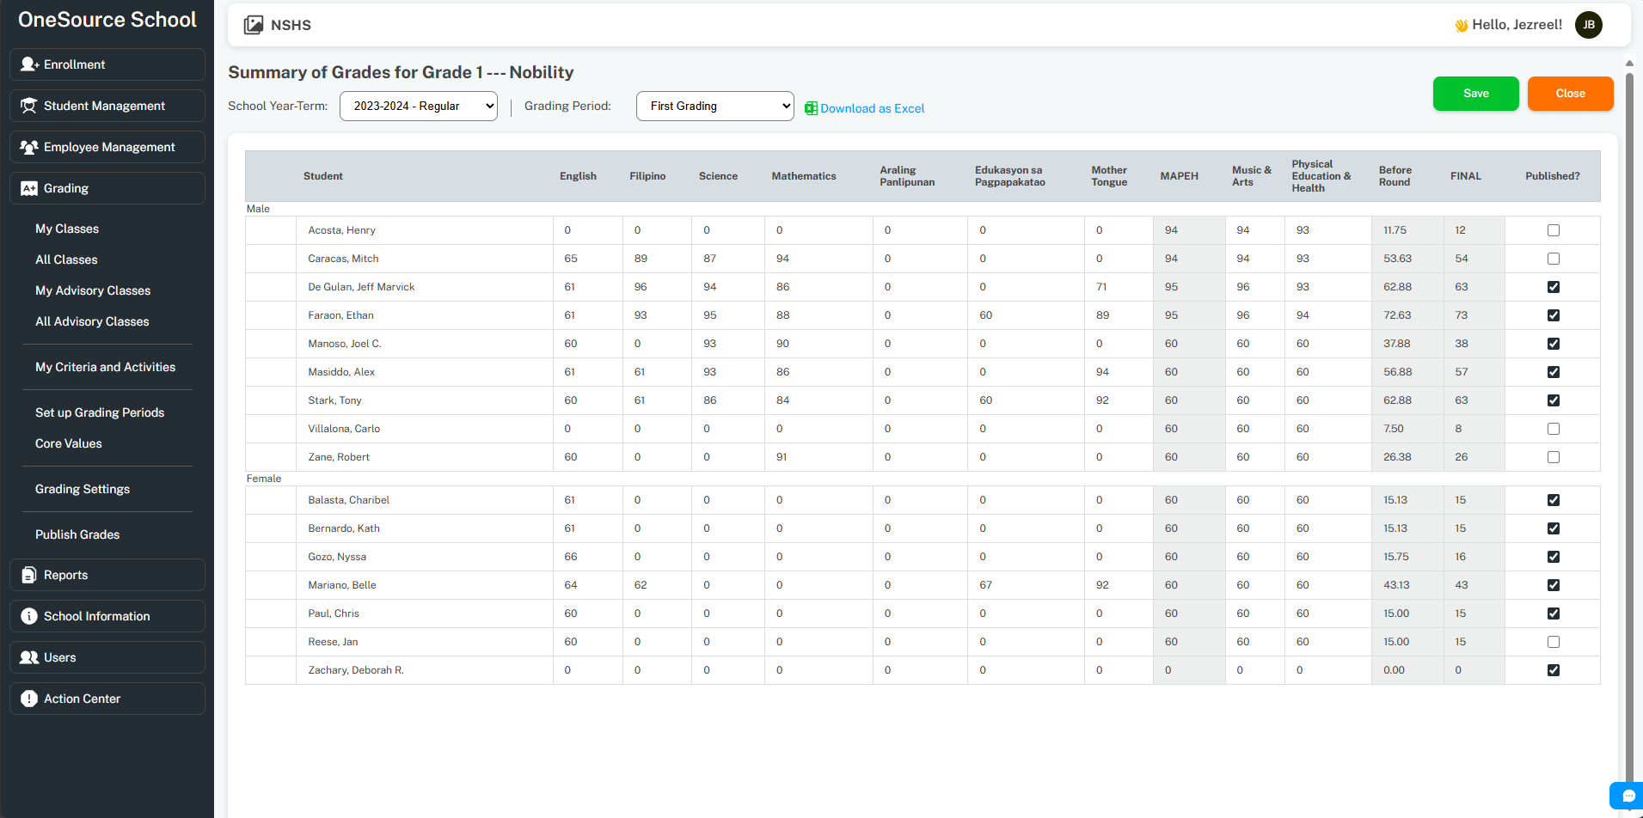The height and width of the screenshot is (818, 1643).
Task: Check Published box for Reese, Jan
Action: [1553, 642]
